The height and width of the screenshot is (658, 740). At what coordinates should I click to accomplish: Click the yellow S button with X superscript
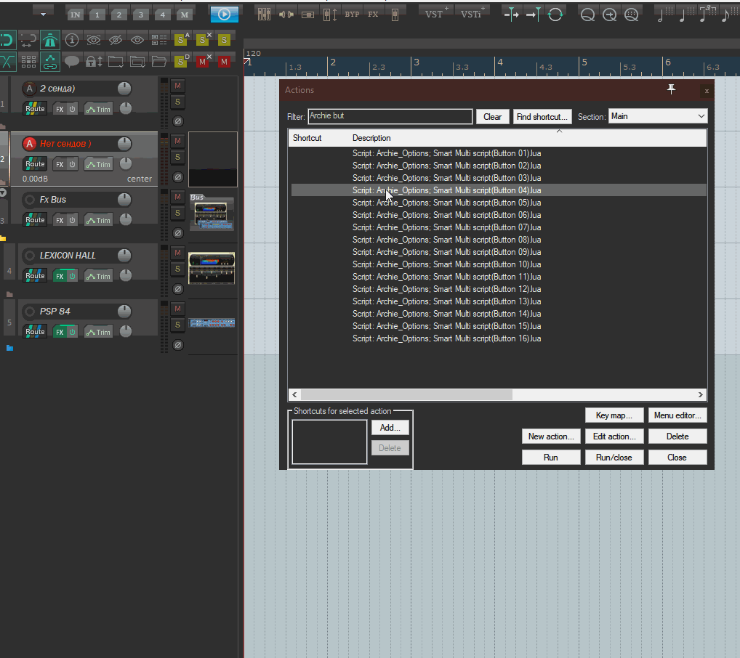pos(204,39)
